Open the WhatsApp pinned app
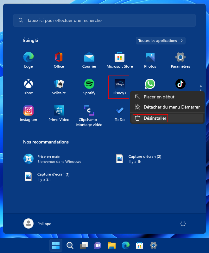 pyautogui.click(x=150, y=84)
